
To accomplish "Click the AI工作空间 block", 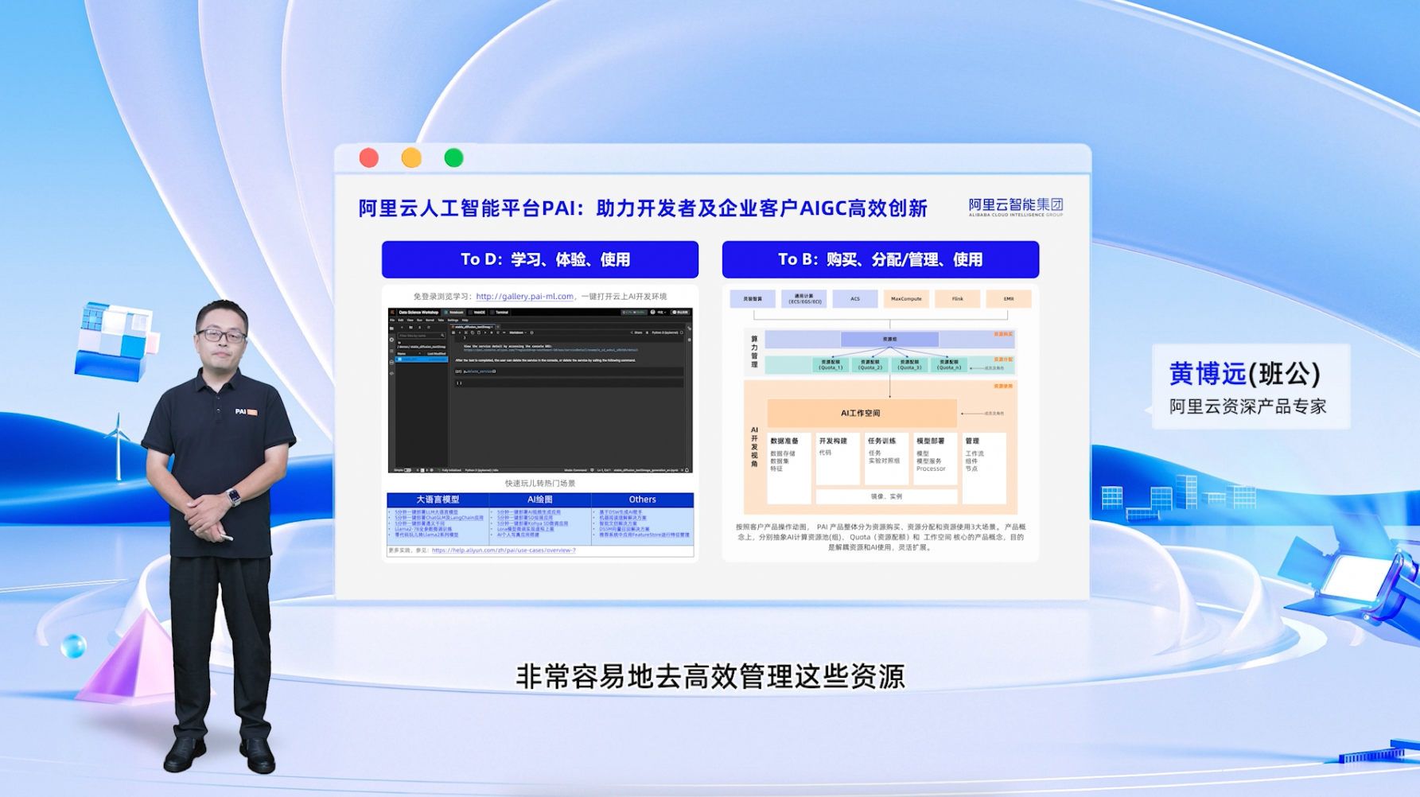I will click(862, 413).
